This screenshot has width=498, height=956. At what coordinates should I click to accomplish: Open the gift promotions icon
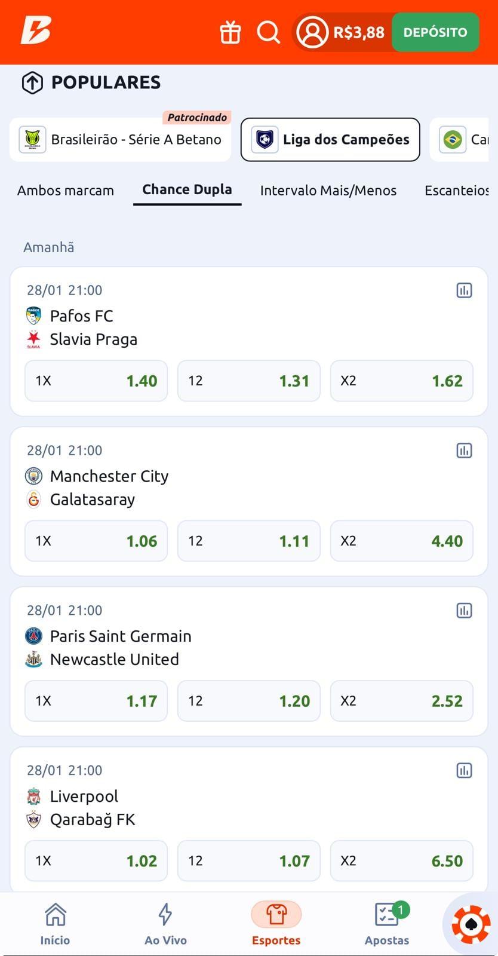click(x=230, y=32)
